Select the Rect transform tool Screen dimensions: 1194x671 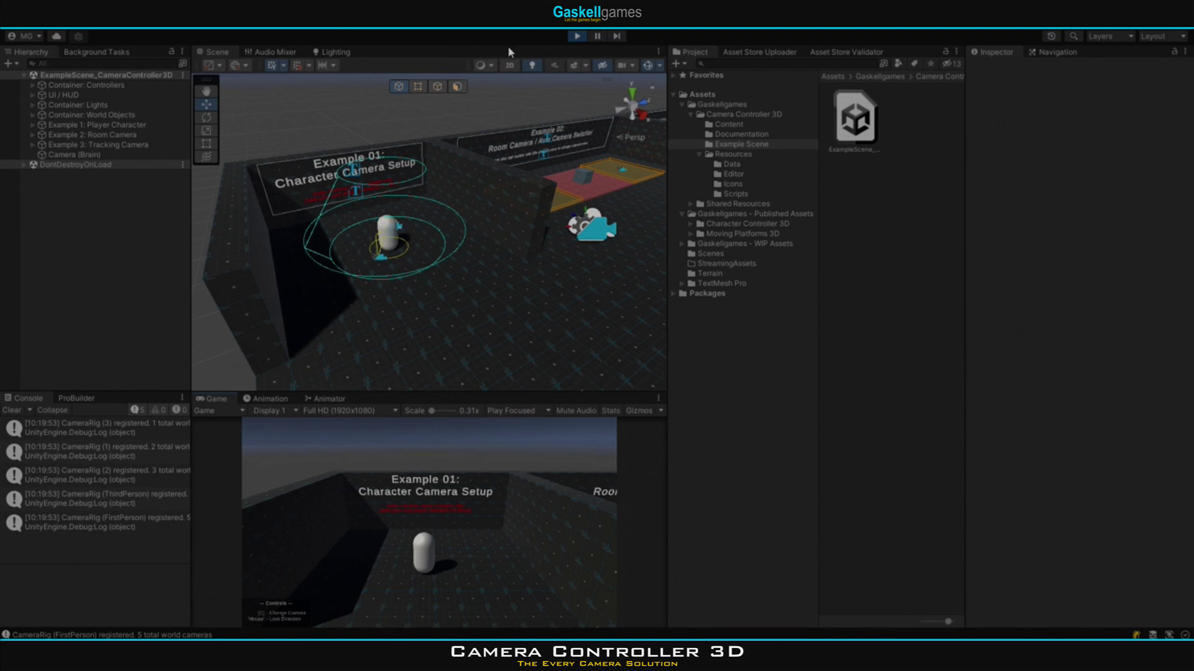(x=206, y=144)
